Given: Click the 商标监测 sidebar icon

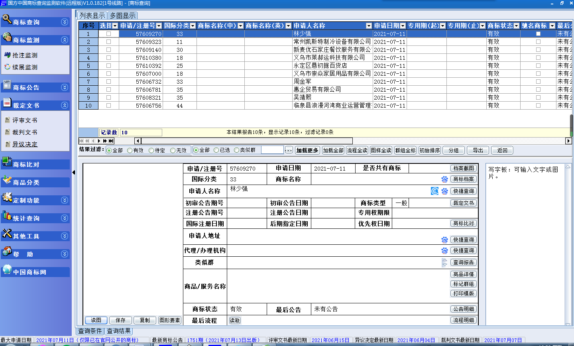Looking at the screenshot, I should [x=7, y=37].
